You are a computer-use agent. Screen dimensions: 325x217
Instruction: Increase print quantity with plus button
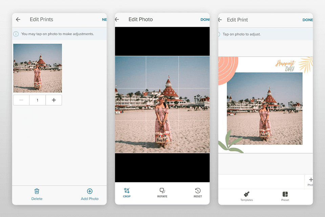click(53, 100)
